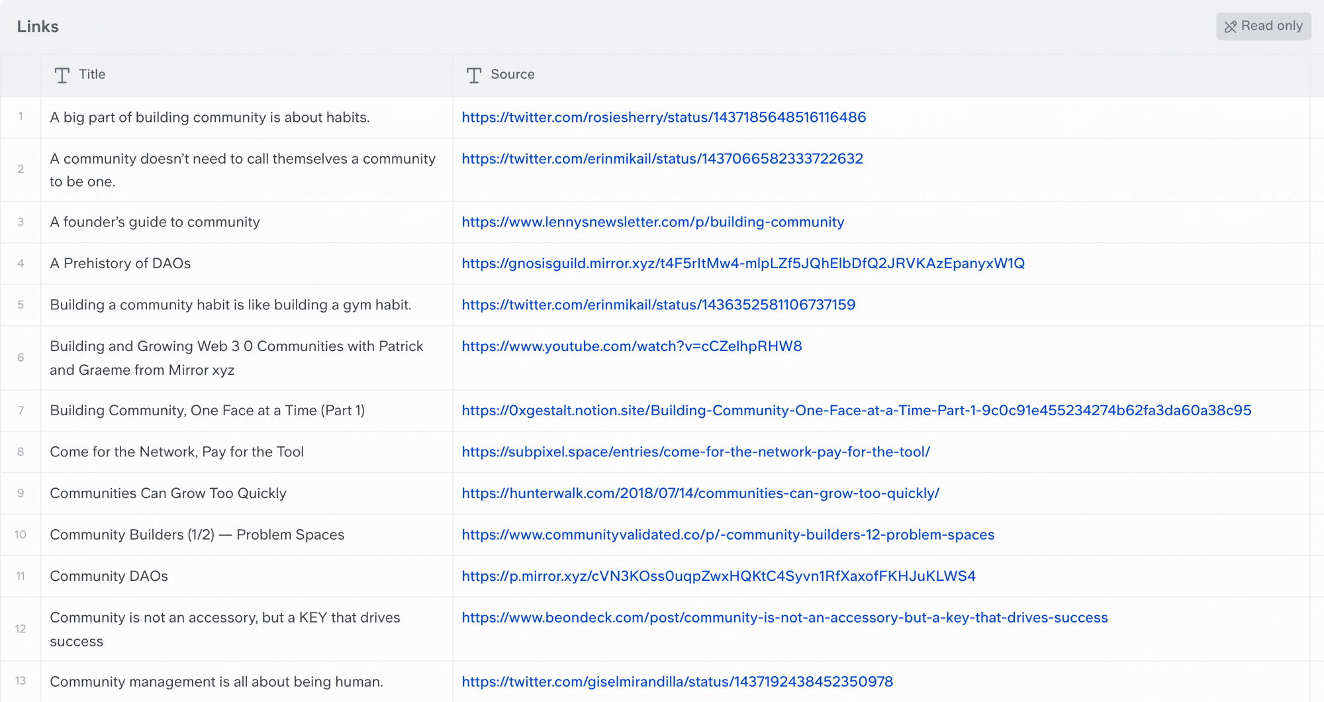Open the giselmirandilla Twitter status link
1324x702 pixels.
coord(677,682)
